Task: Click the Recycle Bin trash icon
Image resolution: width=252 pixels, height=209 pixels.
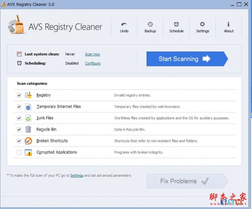Action: click(28, 129)
